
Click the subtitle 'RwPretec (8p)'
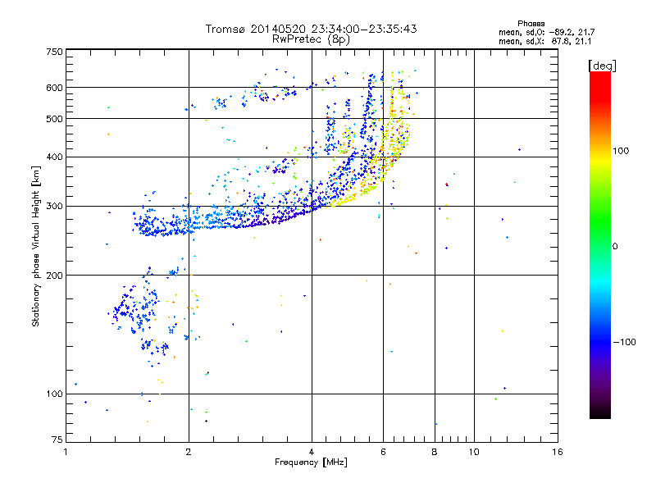pyautogui.click(x=311, y=39)
